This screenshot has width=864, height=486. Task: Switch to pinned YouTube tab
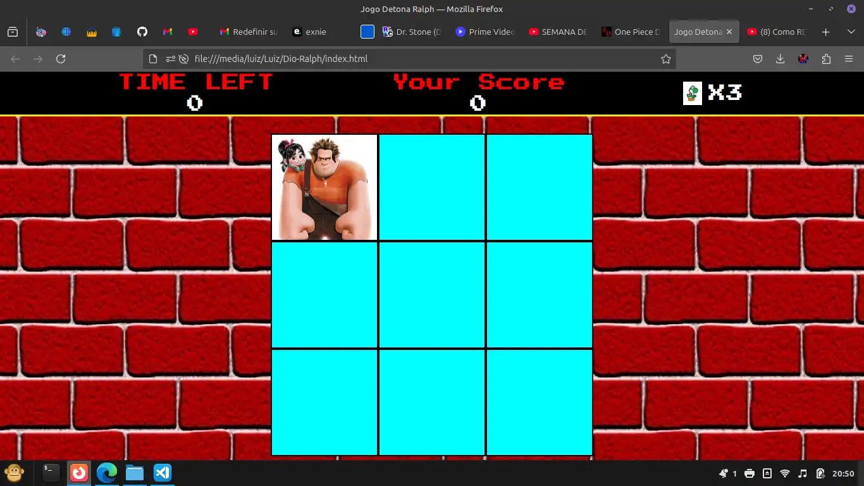click(193, 32)
